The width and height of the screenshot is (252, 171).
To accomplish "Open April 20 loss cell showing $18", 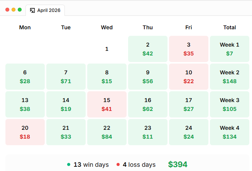I will (x=25, y=132).
